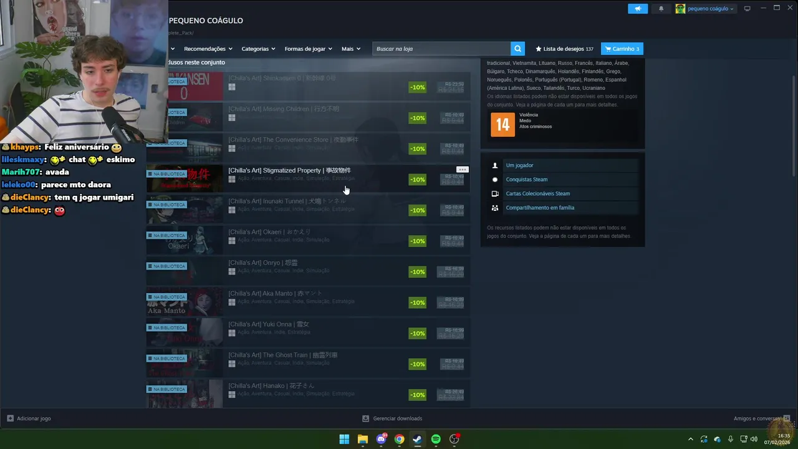Open Google Chrome from taskbar
798x449 pixels.
tap(400, 439)
